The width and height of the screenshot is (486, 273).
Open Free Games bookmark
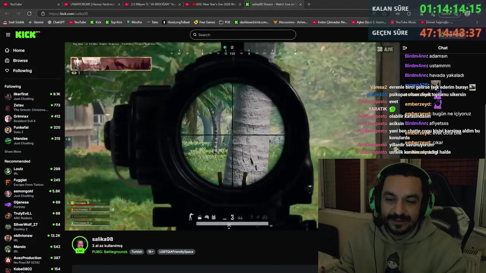coord(205,22)
